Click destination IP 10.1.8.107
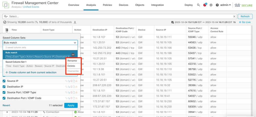The width and height of the screenshot is (256, 117). point(99,37)
